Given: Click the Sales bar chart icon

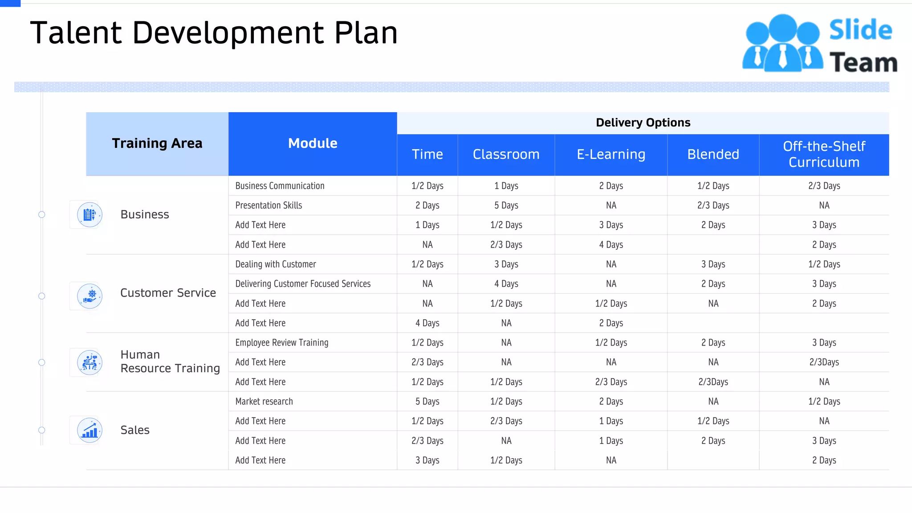Looking at the screenshot, I should point(90,430).
